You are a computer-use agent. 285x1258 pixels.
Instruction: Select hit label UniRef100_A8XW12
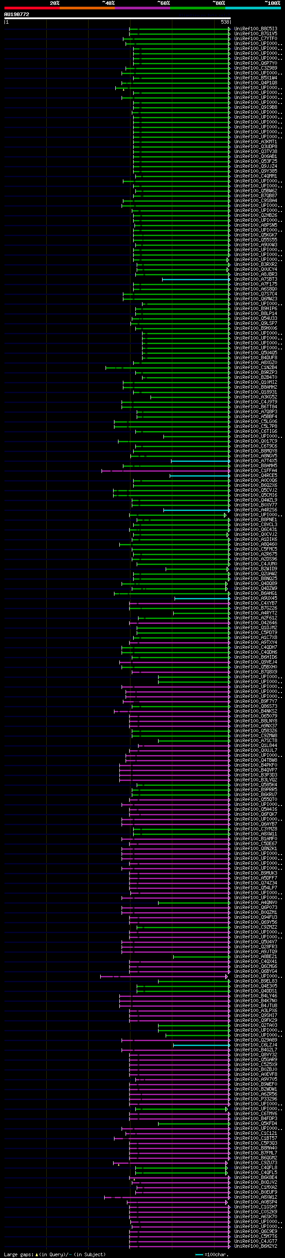point(256,1197)
